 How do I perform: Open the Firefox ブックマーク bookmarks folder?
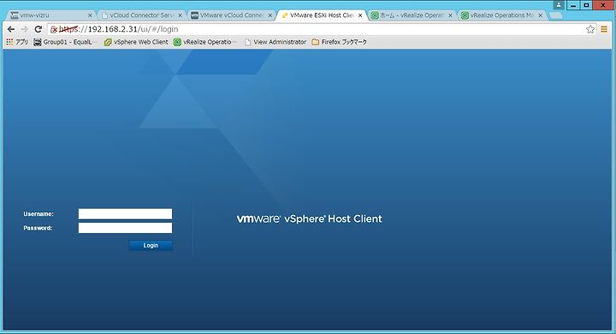tap(340, 42)
